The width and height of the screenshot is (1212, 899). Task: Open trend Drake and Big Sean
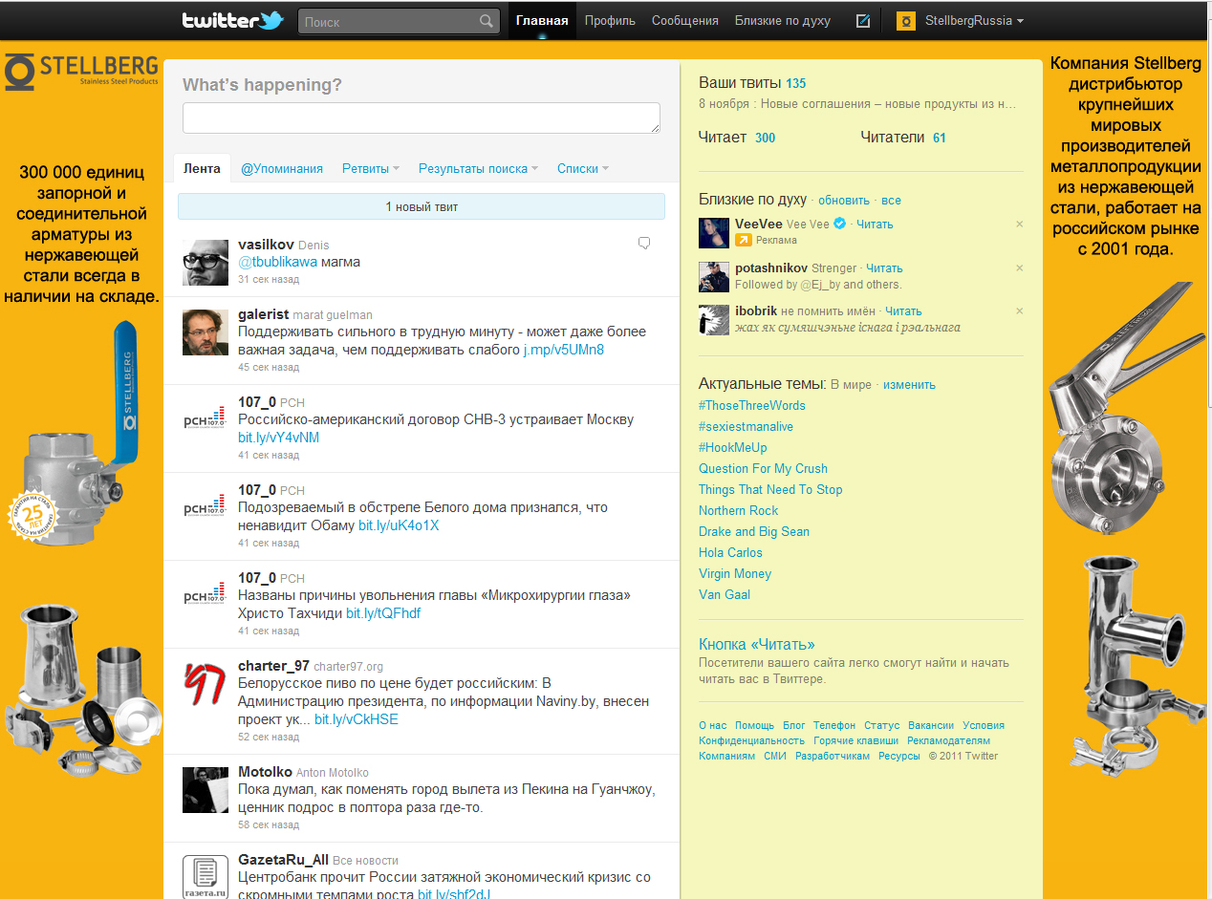click(754, 532)
